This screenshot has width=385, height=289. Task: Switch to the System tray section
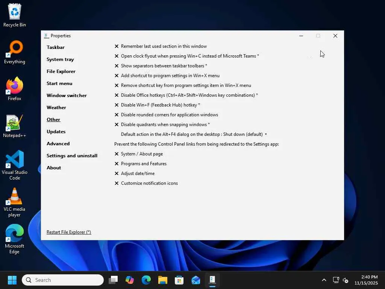(60, 59)
